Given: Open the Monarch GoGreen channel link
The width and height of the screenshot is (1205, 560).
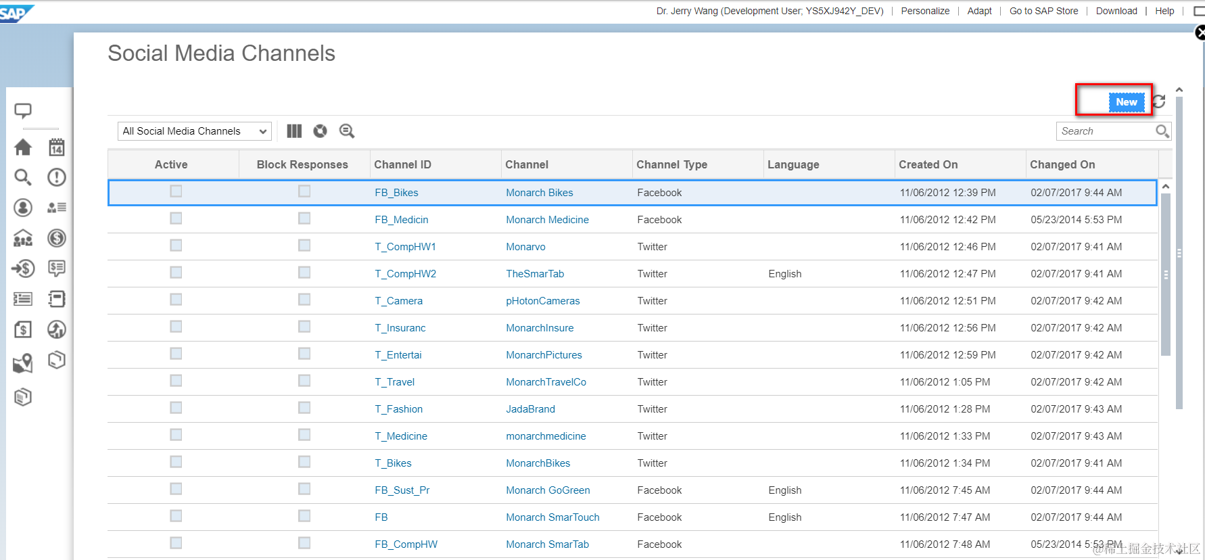Looking at the screenshot, I should (548, 490).
